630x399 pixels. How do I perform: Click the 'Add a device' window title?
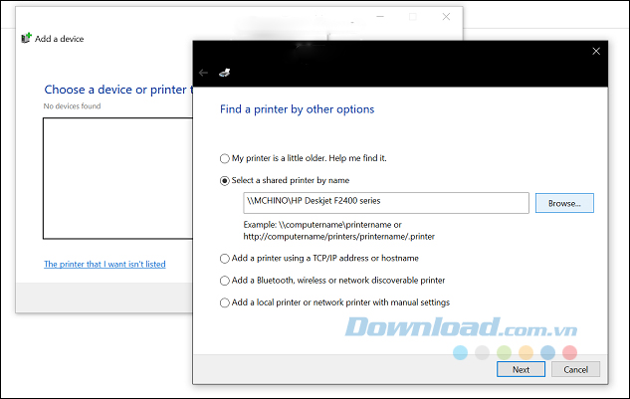pos(60,39)
